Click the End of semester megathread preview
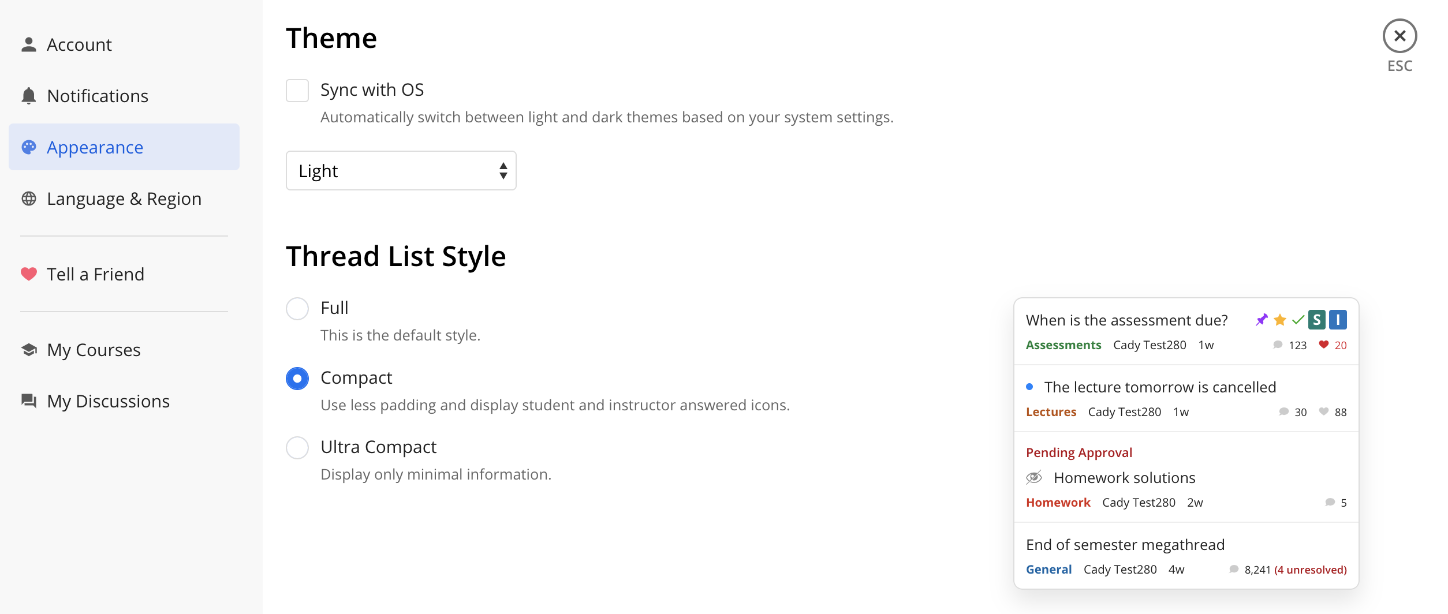1448x614 pixels. tap(1125, 545)
